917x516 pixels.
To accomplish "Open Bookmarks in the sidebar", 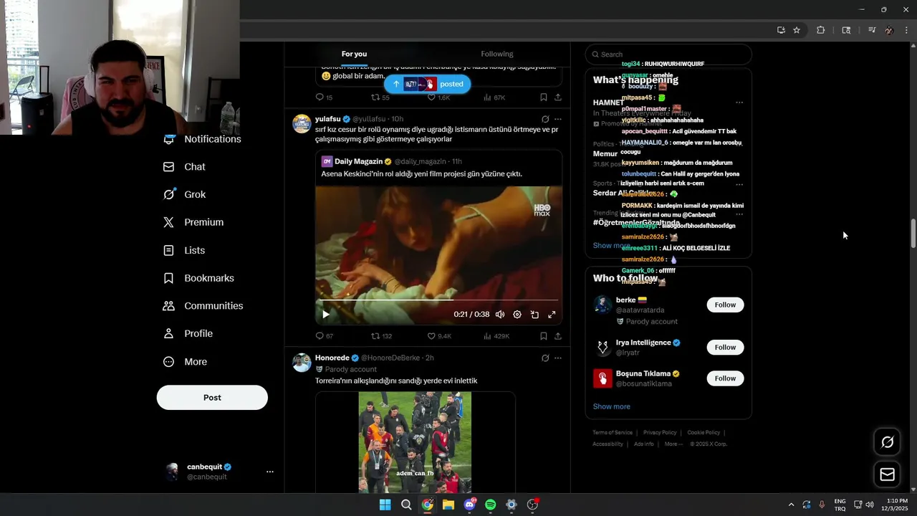I will pos(198,278).
